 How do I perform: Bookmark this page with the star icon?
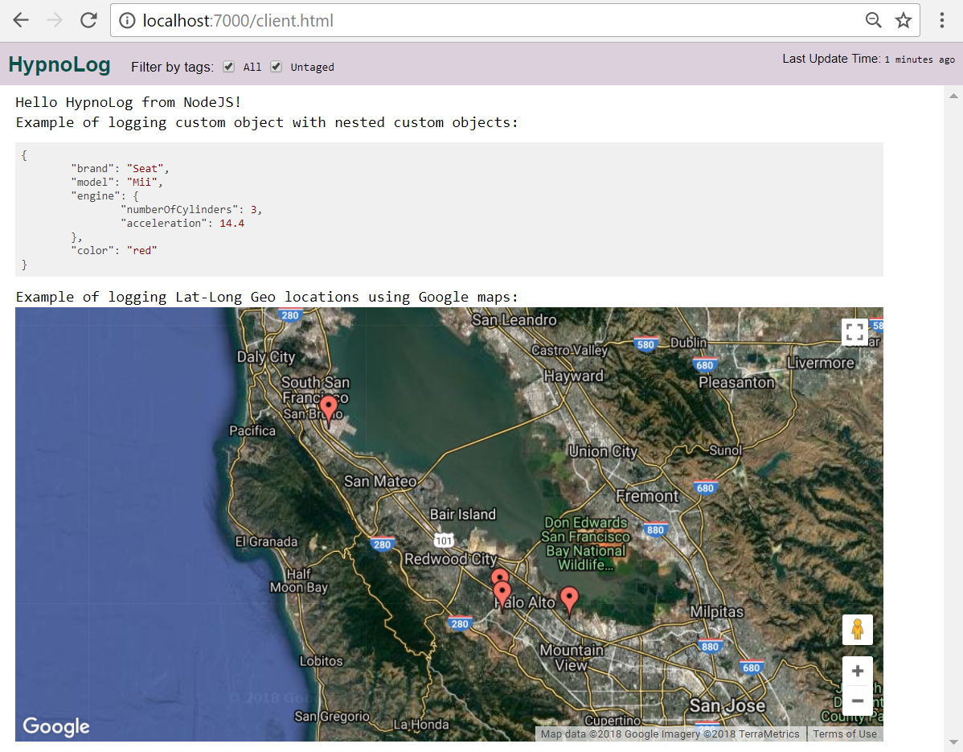pos(904,20)
